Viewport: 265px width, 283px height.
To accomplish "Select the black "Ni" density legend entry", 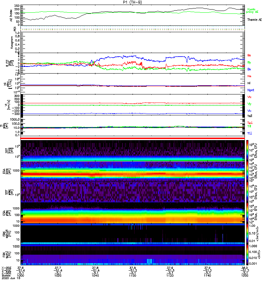I will [x=249, y=83].
